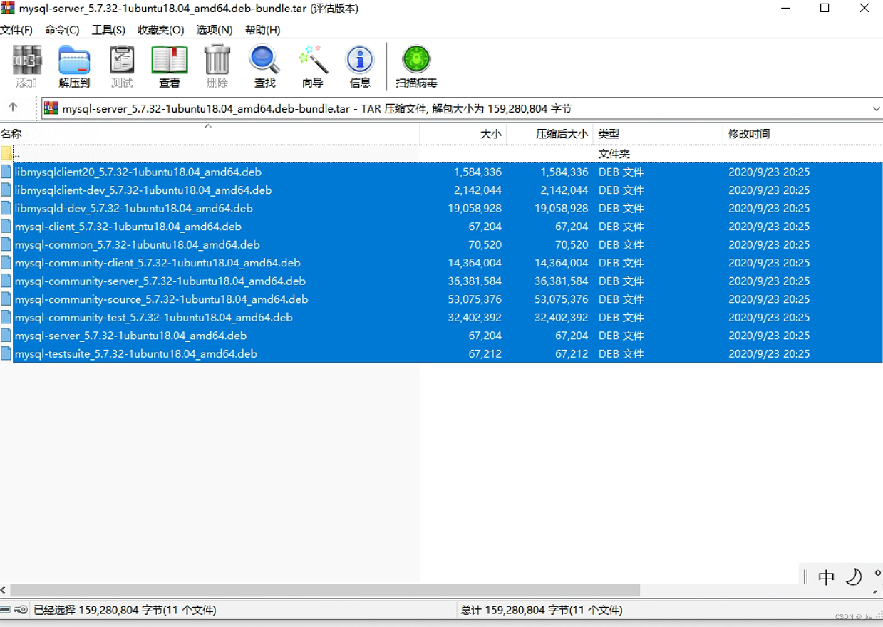Open the 工具(S) menu
The width and height of the screenshot is (883, 627).
pos(108,30)
